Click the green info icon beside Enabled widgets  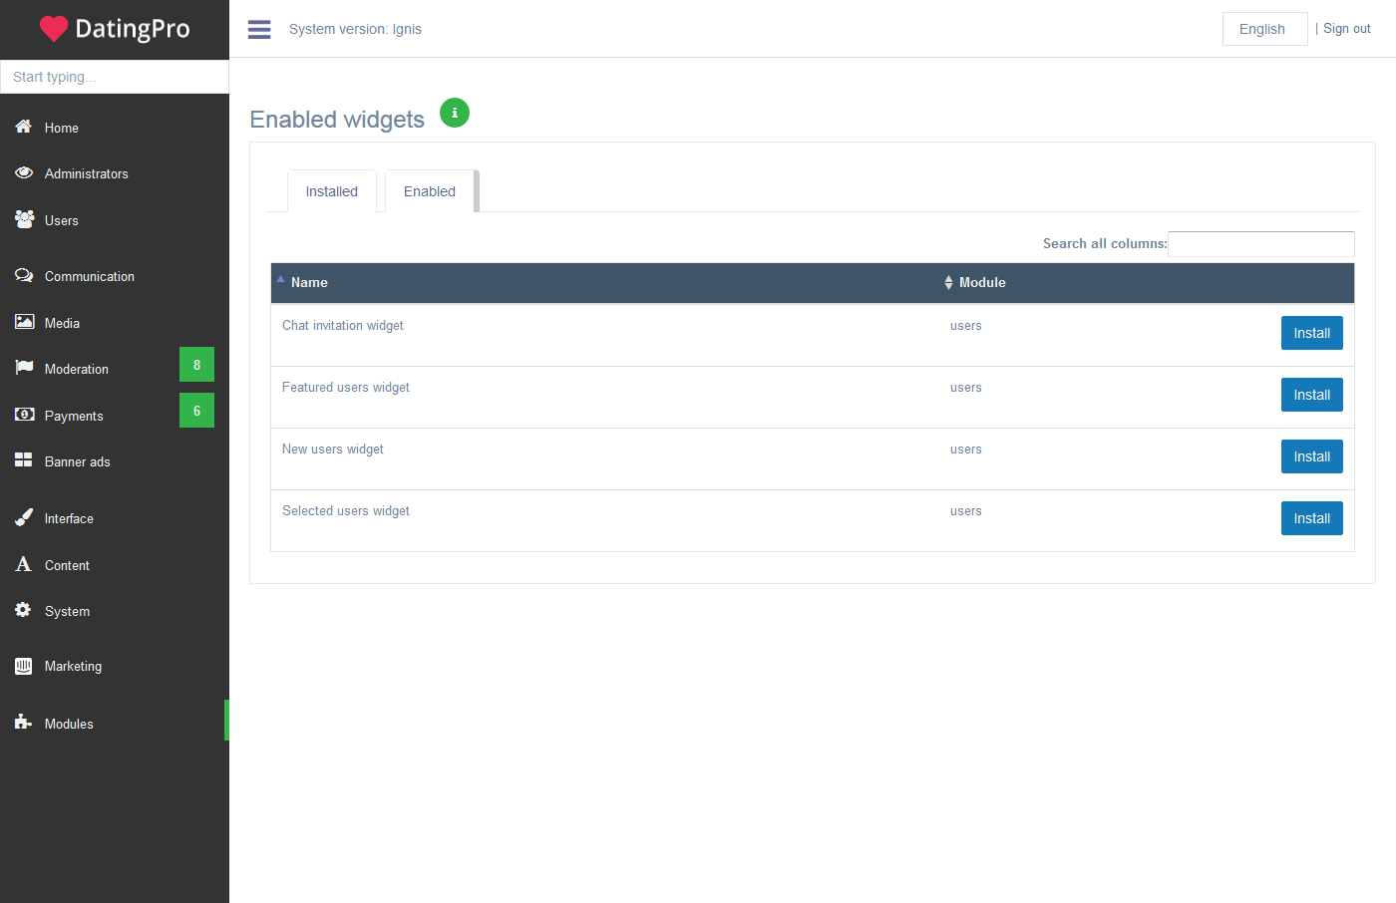click(455, 113)
